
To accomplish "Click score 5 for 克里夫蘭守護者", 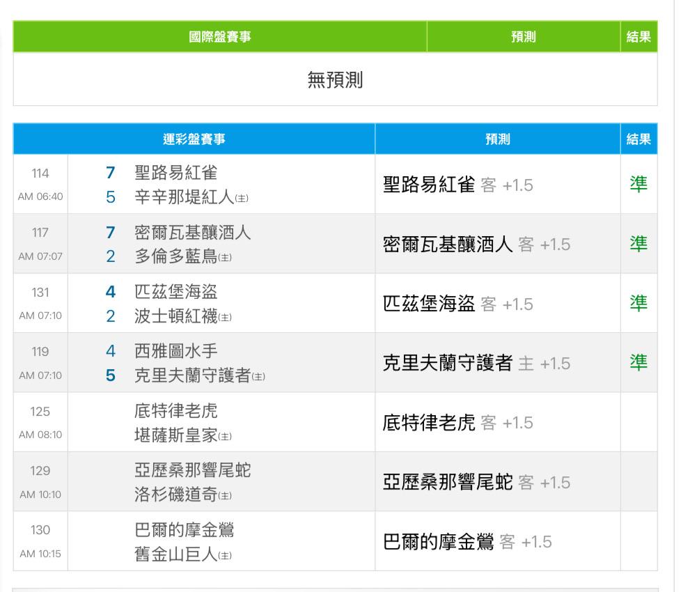I will pyautogui.click(x=111, y=375).
